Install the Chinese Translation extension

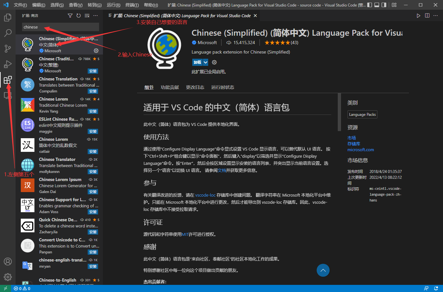pos(93,91)
